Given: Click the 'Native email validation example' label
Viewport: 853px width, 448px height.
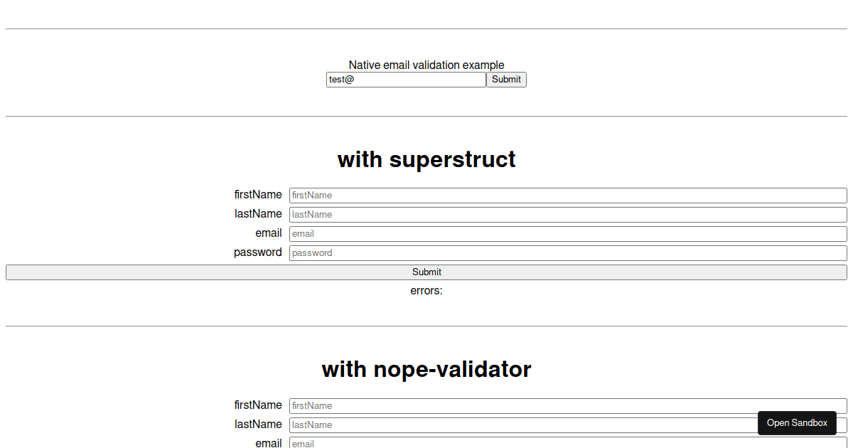Looking at the screenshot, I should (x=426, y=65).
